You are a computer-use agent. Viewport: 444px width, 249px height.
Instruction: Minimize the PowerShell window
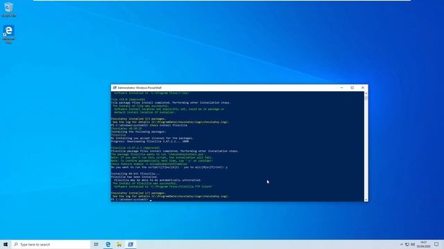(341, 88)
